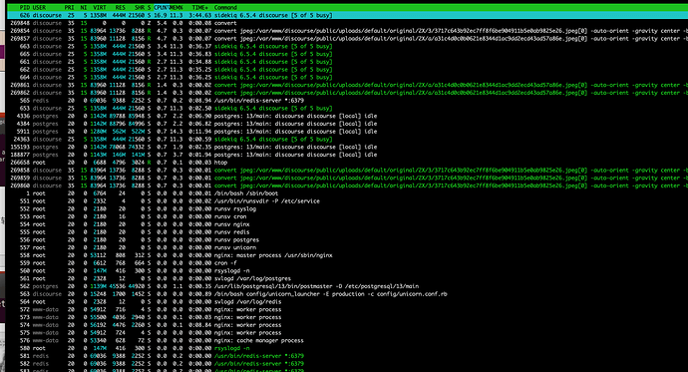The height and width of the screenshot is (372, 688).
Task: Select svlogd /var/log/postgres row
Action: point(348,278)
